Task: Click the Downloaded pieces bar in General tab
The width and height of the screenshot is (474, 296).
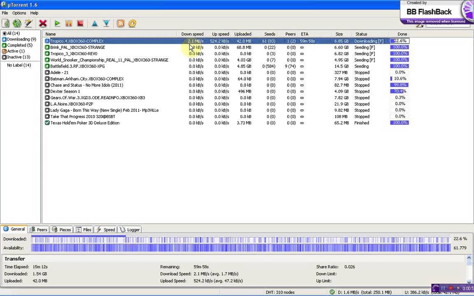Action: (x=240, y=239)
